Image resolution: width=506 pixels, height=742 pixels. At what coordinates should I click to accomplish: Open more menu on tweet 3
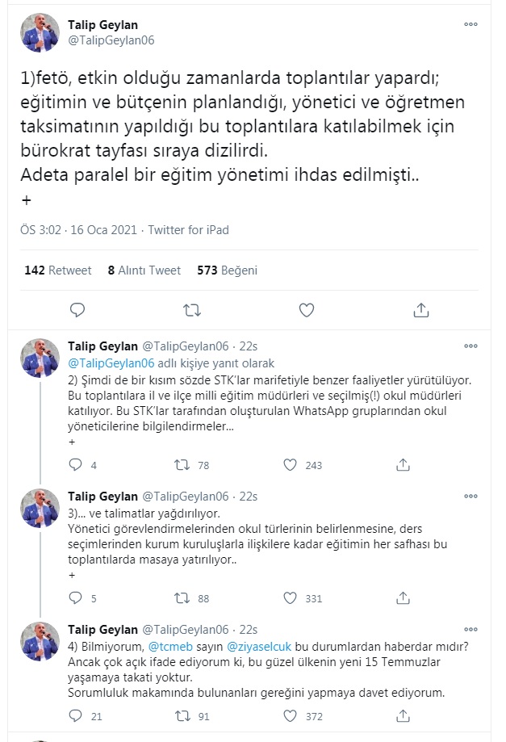pos(470,496)
